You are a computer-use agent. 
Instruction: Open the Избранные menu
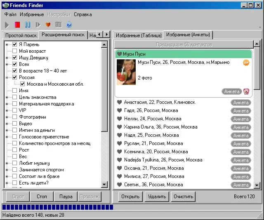tap(32, 14)
